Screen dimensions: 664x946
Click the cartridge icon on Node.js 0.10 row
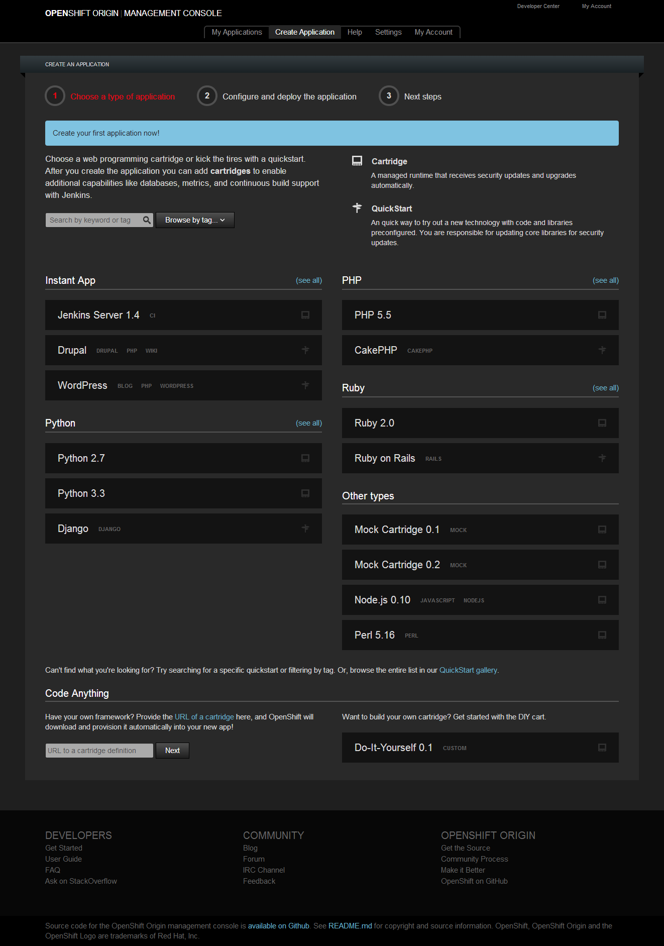(602, 600)
